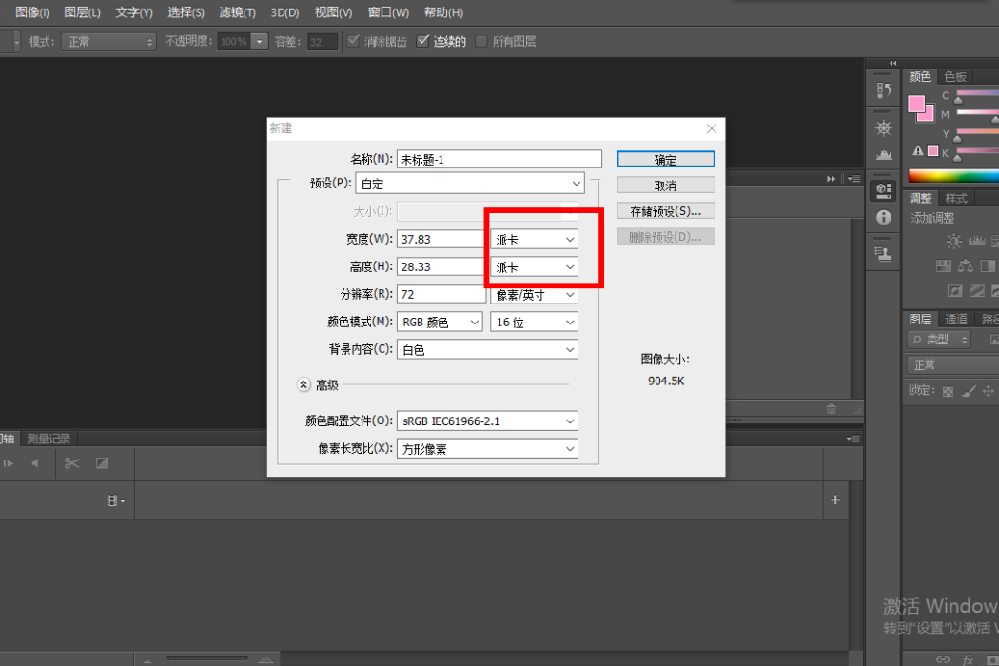Image resolution: width=999 pixels, height=666 pixels.
Task: Click the 名称 field with 未标题-1
Action: (499, 159)
